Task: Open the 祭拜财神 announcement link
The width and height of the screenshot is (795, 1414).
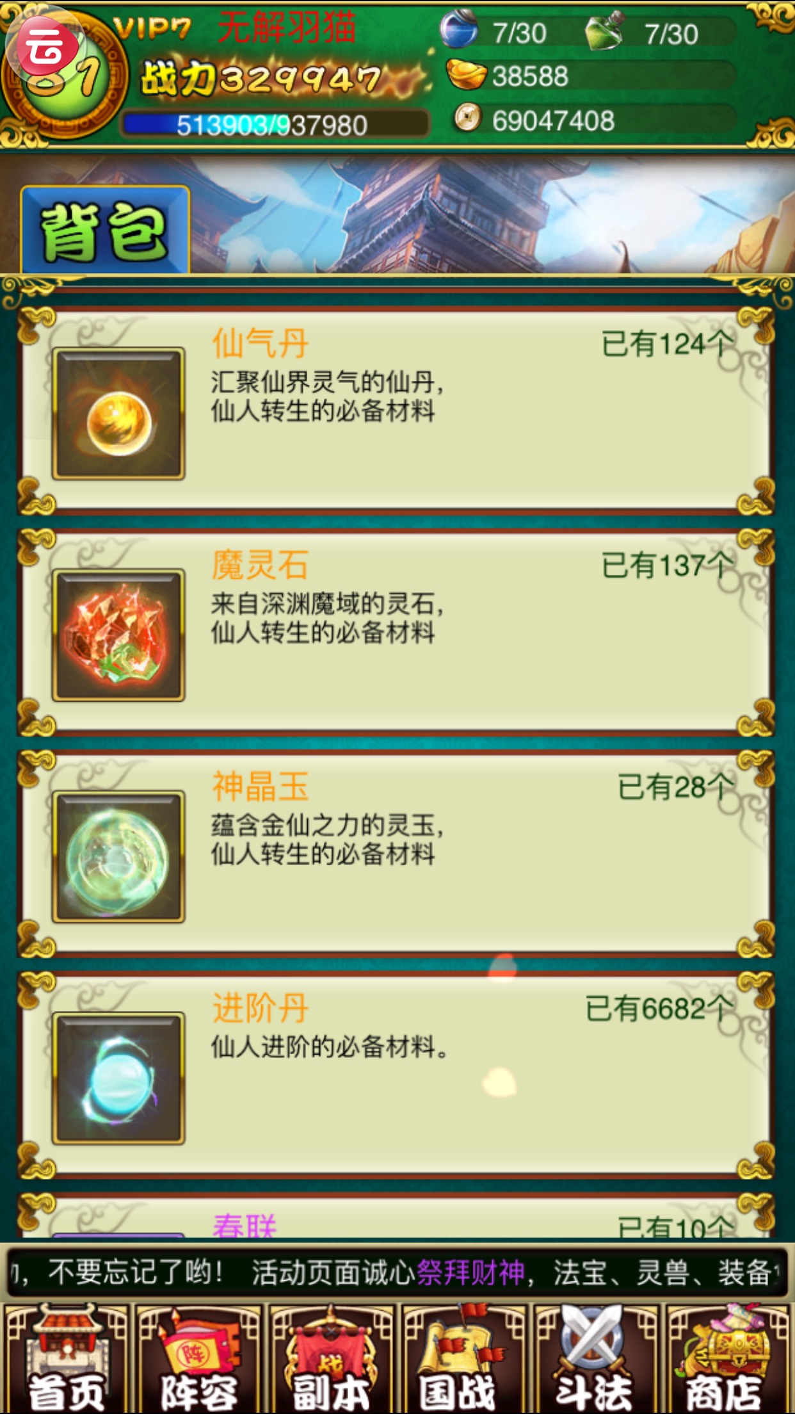Action: pyautogui.click(x=470, y=1272)
